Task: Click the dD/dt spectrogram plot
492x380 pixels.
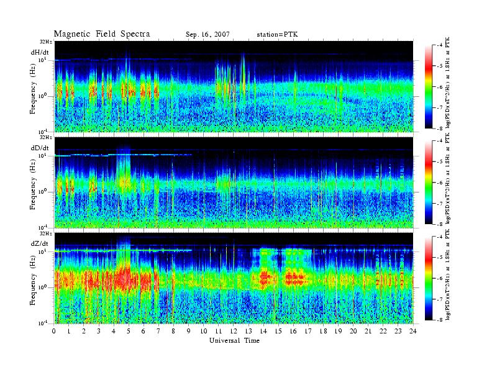Action: click(234, 183)
